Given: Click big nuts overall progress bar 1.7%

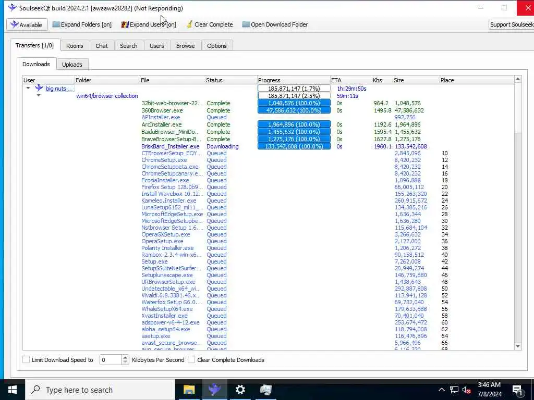Looking at the screenshot, I should pyautogui.click(x=294, y=89).
